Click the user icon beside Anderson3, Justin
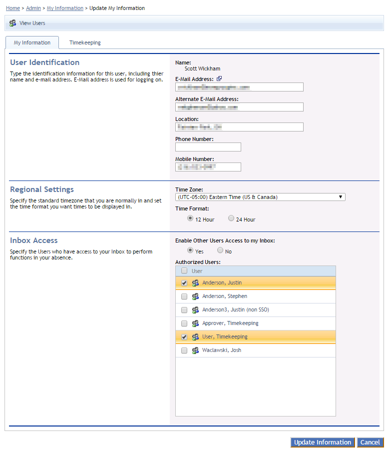Image resolution: width=389 pixels, height=453 pixels. (195, 310)
